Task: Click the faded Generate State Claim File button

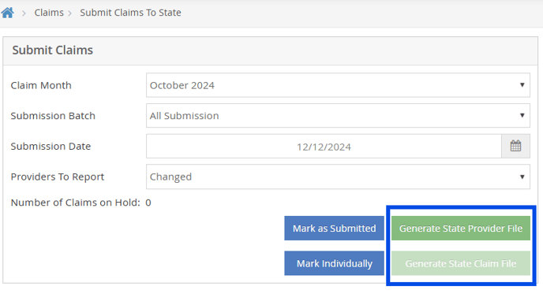Action: coord(461,263)
